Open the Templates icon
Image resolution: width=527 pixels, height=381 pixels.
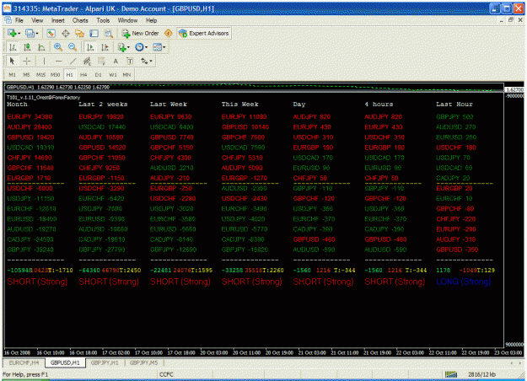(157, 47)
